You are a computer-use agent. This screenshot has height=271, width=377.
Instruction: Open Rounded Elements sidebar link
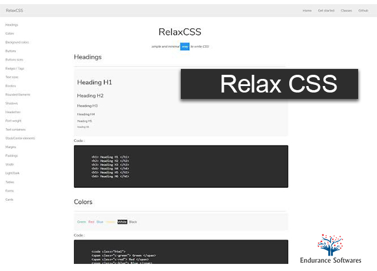18,94
